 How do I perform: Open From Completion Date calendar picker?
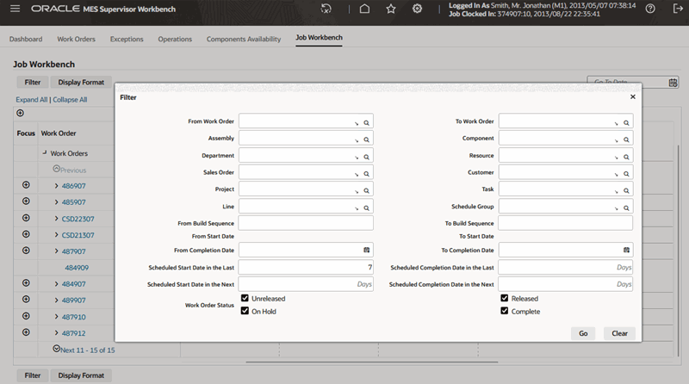(x=367, y=250)
